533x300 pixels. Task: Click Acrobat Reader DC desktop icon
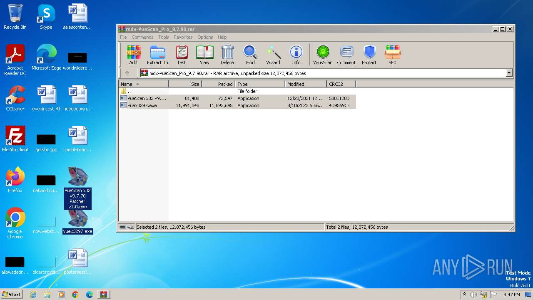15,60
